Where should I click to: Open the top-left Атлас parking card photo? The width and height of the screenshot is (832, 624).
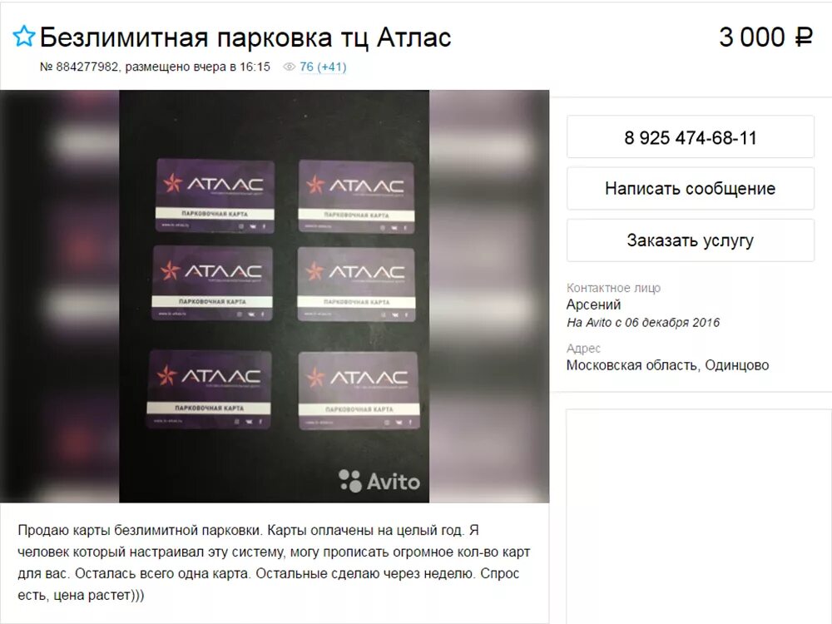point(215,196)
